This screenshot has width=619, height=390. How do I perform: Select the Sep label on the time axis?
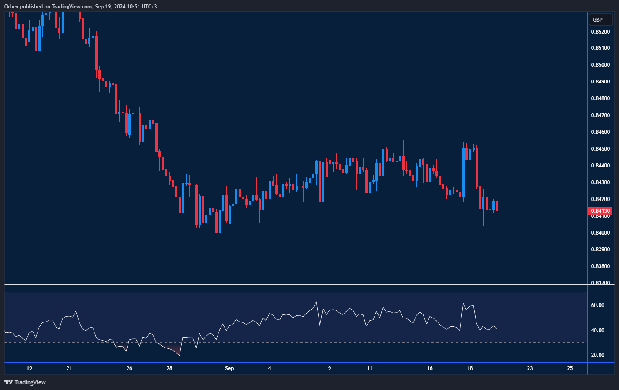tap(229, 368)
